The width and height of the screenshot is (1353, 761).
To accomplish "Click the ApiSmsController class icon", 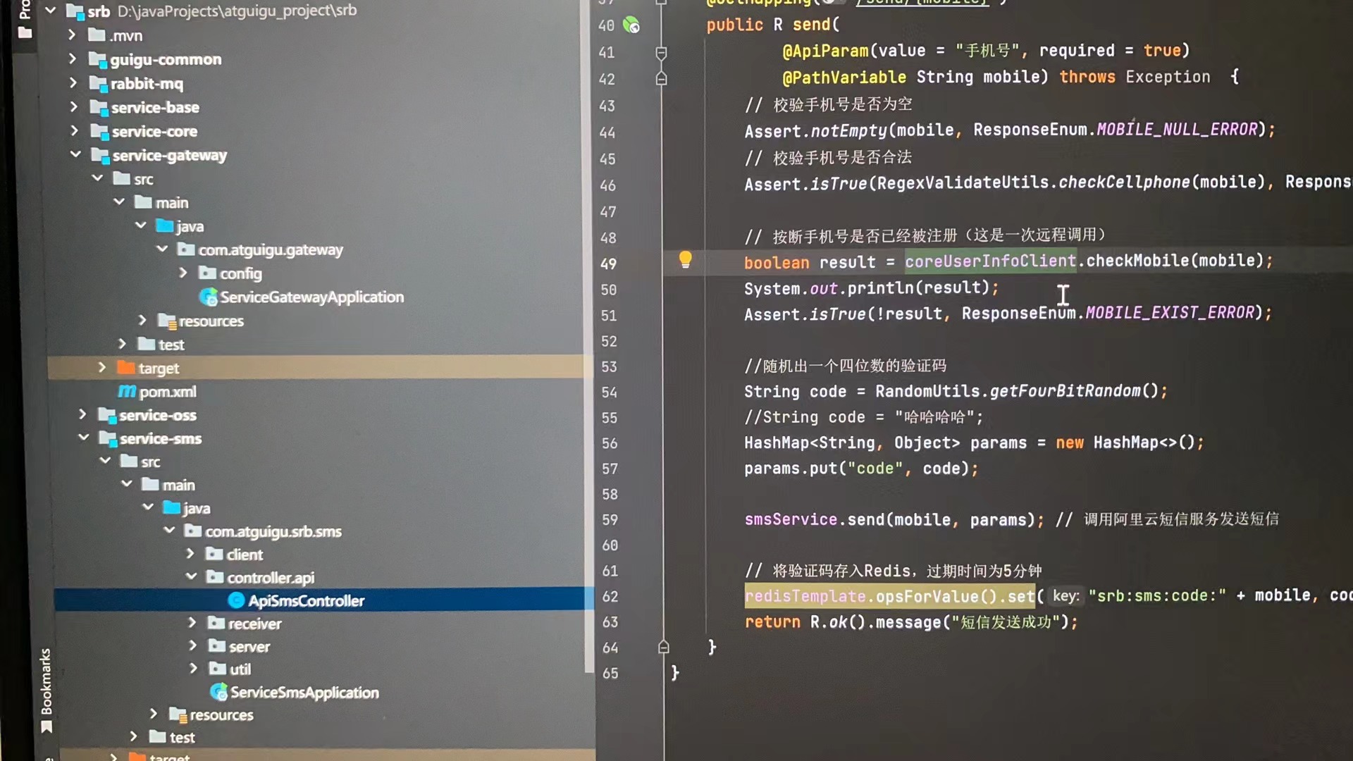I will pyautogui.click(x=236, y=600).
